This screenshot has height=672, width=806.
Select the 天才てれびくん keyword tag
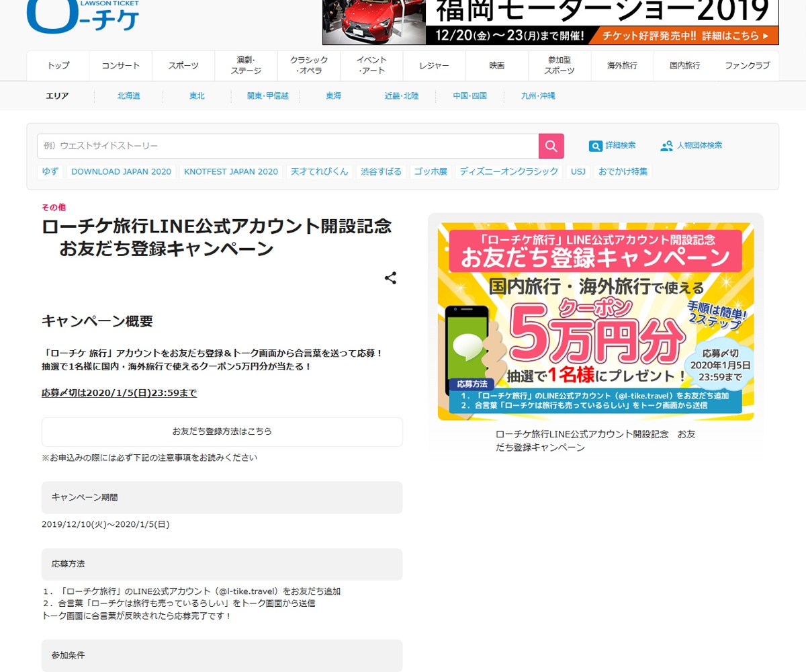(320, 171)
